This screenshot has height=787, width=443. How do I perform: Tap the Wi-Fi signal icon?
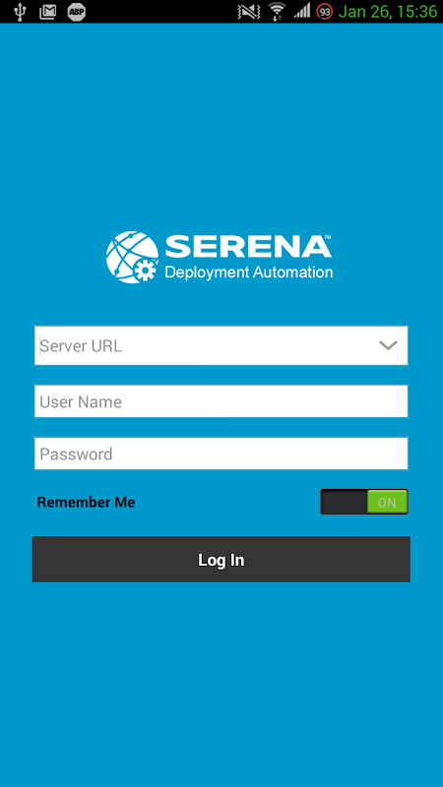pos(277,12)
